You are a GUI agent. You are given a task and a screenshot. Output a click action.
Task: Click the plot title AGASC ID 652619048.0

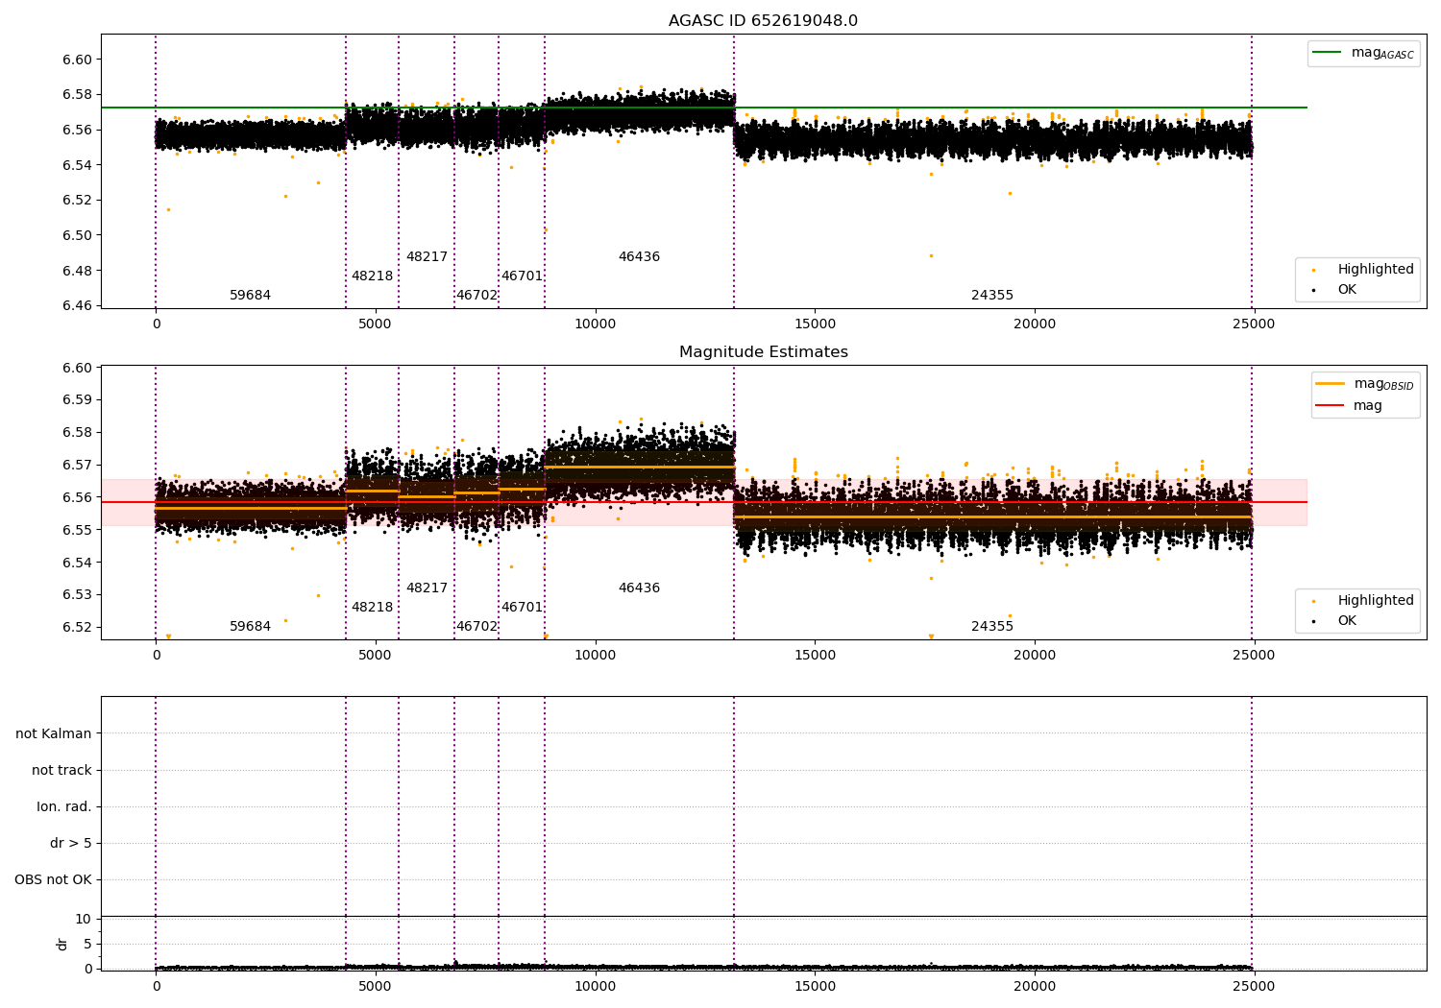pos(763,21)
